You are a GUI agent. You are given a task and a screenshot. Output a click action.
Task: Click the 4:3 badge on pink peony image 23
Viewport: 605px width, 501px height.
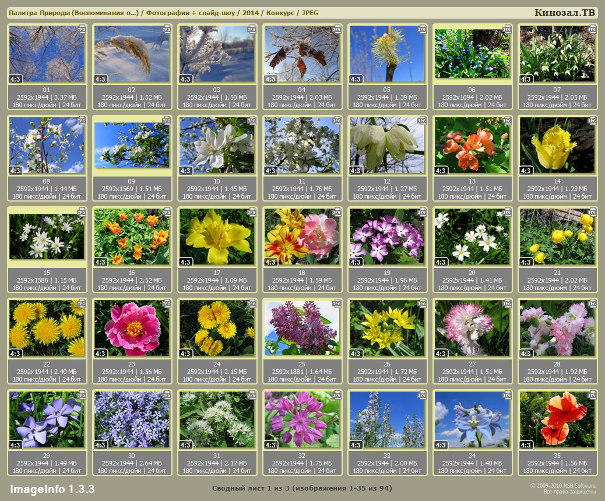(100, 354)
